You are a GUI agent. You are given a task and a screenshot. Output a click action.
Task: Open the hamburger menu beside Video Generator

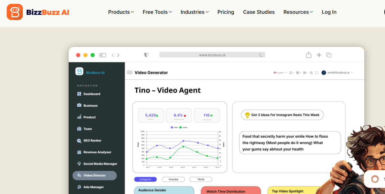tap(129, 72)
